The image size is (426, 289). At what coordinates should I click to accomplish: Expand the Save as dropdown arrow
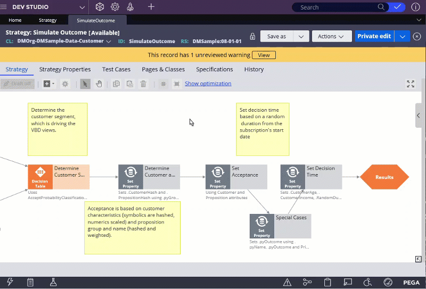click(301, 36)
